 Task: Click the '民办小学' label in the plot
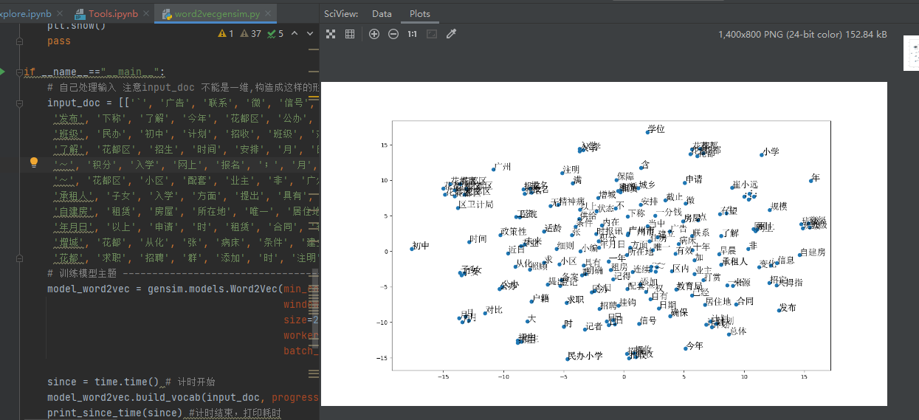point(585,357)
